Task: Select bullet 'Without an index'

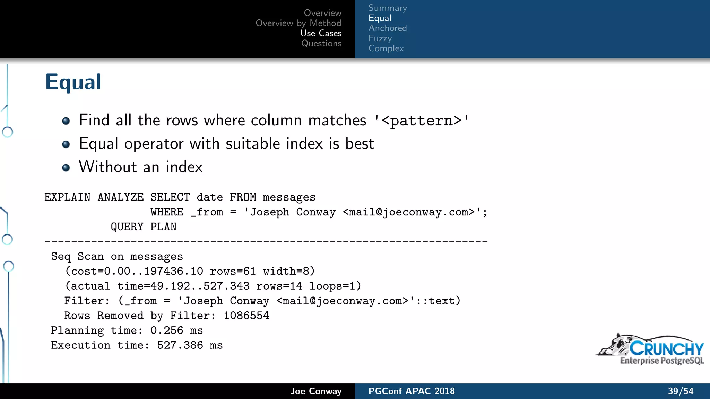Action: pos(141,167)
